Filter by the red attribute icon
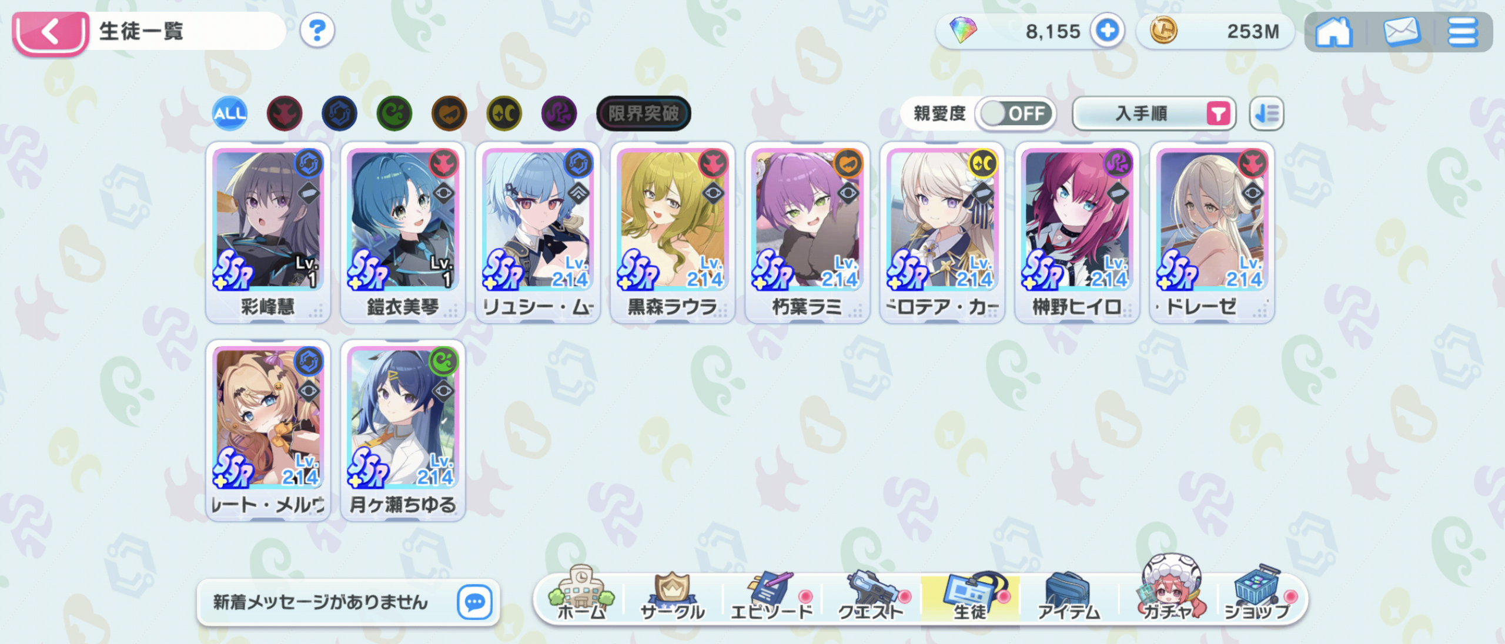Image resolution: width=1505 pixels, height=644 pixels. [285, 113]
